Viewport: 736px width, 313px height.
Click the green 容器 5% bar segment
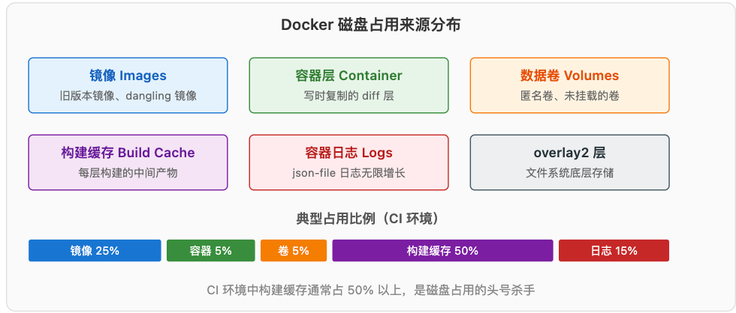pos(211,251)
